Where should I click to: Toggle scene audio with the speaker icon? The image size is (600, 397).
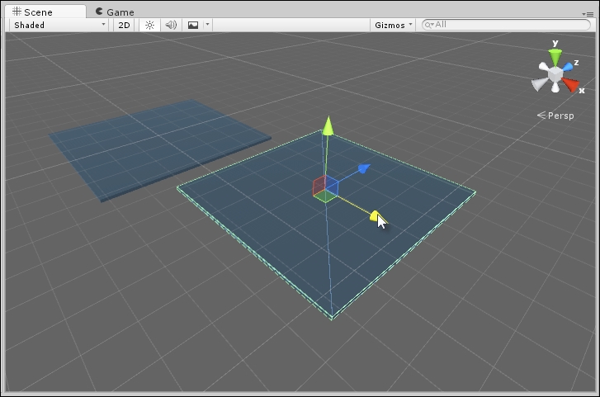171,25
